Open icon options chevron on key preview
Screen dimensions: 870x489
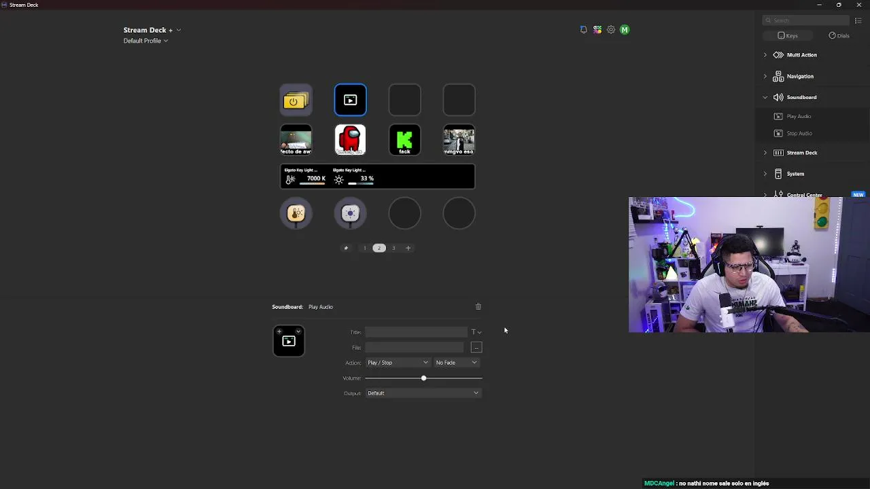click(298, 331)
